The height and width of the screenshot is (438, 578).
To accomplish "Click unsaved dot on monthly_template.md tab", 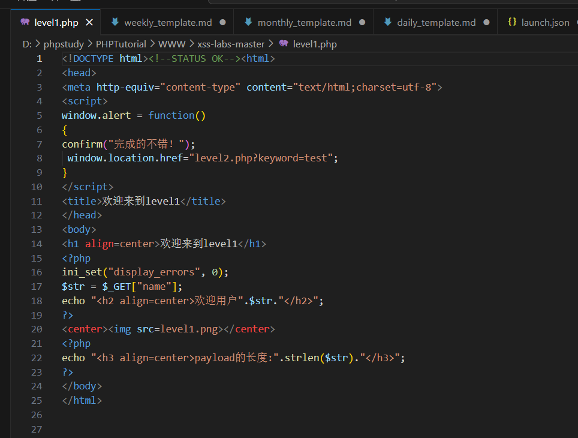I will [362, 23].
